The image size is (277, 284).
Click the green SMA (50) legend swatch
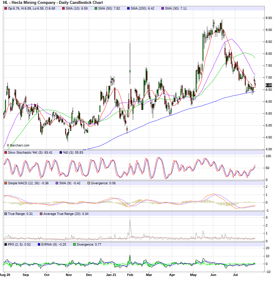click(x=96, y=9)
